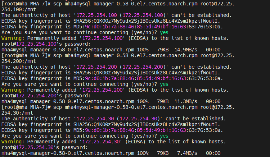Click the "254.200:/mnt" destination path text
Image resolution: width=270 pixels, height=157 pixels.
point(19,61)
